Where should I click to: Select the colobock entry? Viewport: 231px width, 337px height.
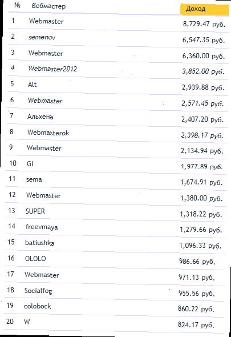38,306
